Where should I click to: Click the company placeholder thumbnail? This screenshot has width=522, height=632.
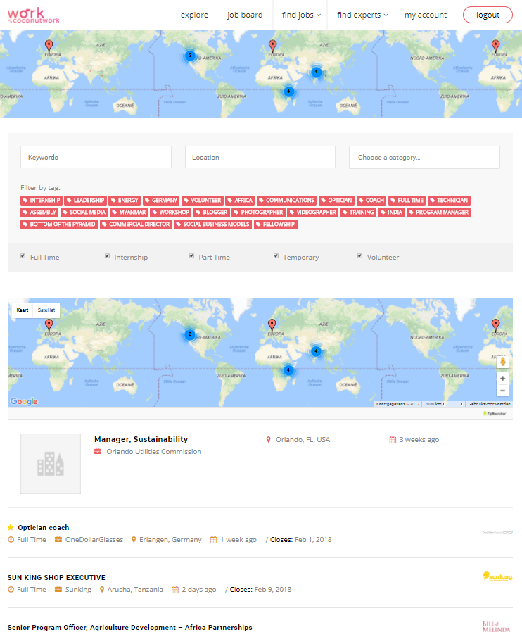tap(51, 464)
